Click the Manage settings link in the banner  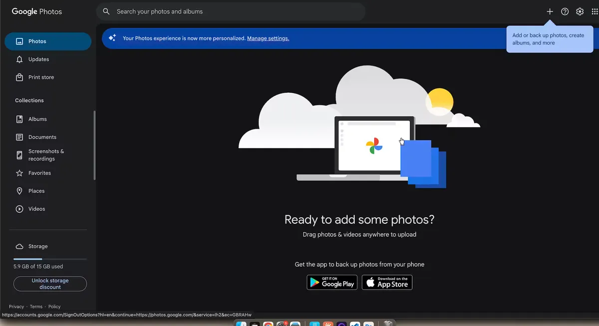click(x=268, y=38)
